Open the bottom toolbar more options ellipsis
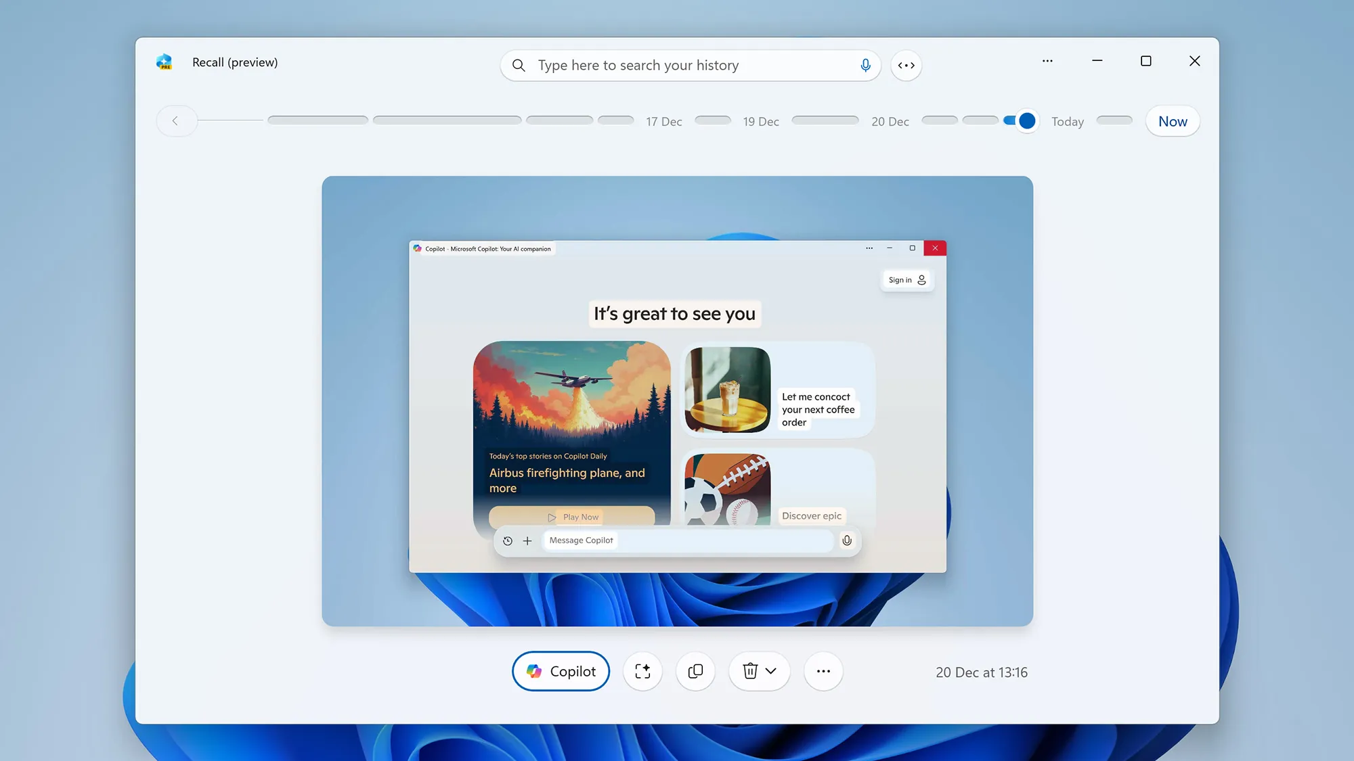Screen dimensions: 1354x761 click(x=823, y=671)
